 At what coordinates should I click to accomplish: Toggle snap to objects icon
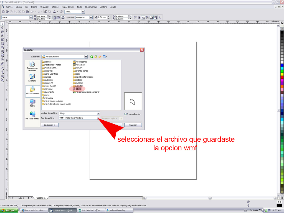[x=143, y=17]
